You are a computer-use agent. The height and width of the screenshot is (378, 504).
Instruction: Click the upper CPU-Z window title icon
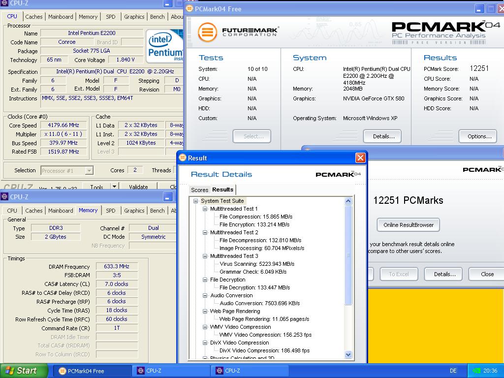coord(4,3)
